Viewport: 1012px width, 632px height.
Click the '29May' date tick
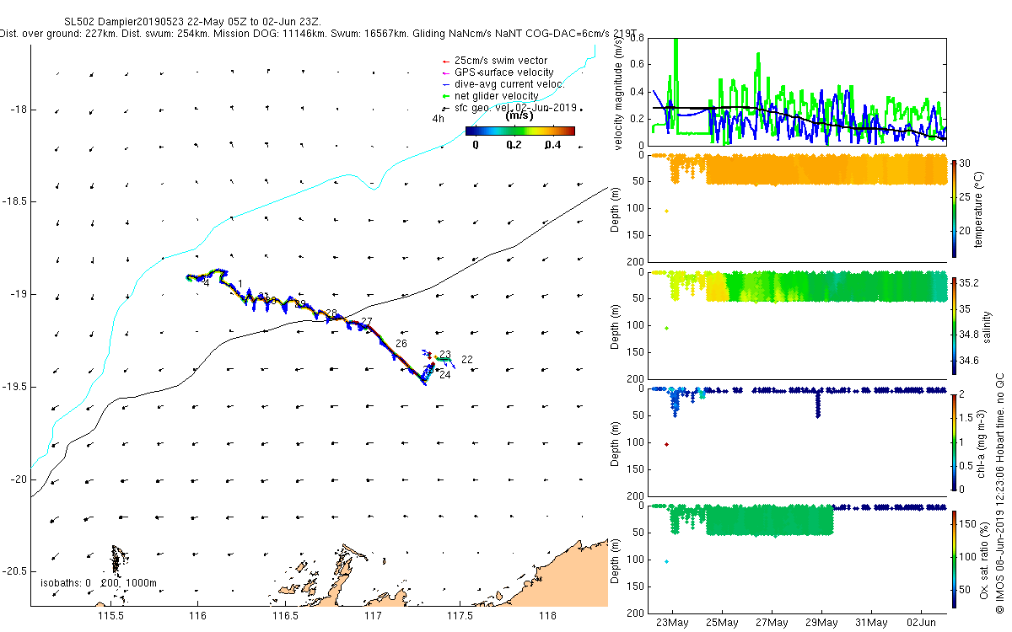(821, 623)
